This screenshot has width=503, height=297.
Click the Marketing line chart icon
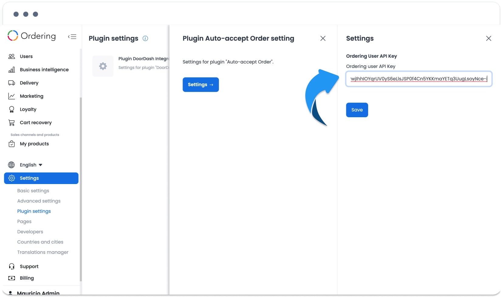coord(12,96)
